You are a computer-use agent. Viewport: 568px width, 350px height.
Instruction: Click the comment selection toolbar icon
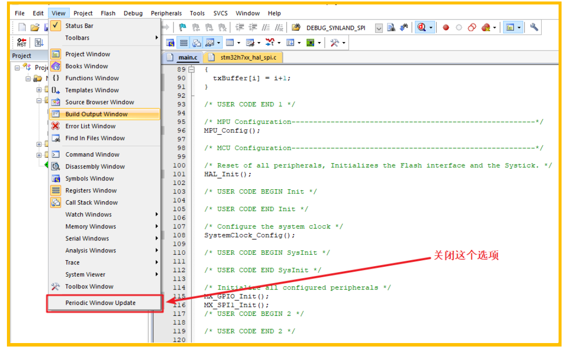tap(266, 27)
